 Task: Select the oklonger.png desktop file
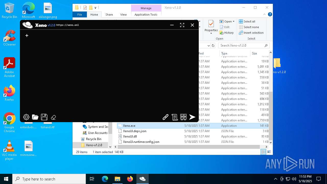tap(48, 11)
